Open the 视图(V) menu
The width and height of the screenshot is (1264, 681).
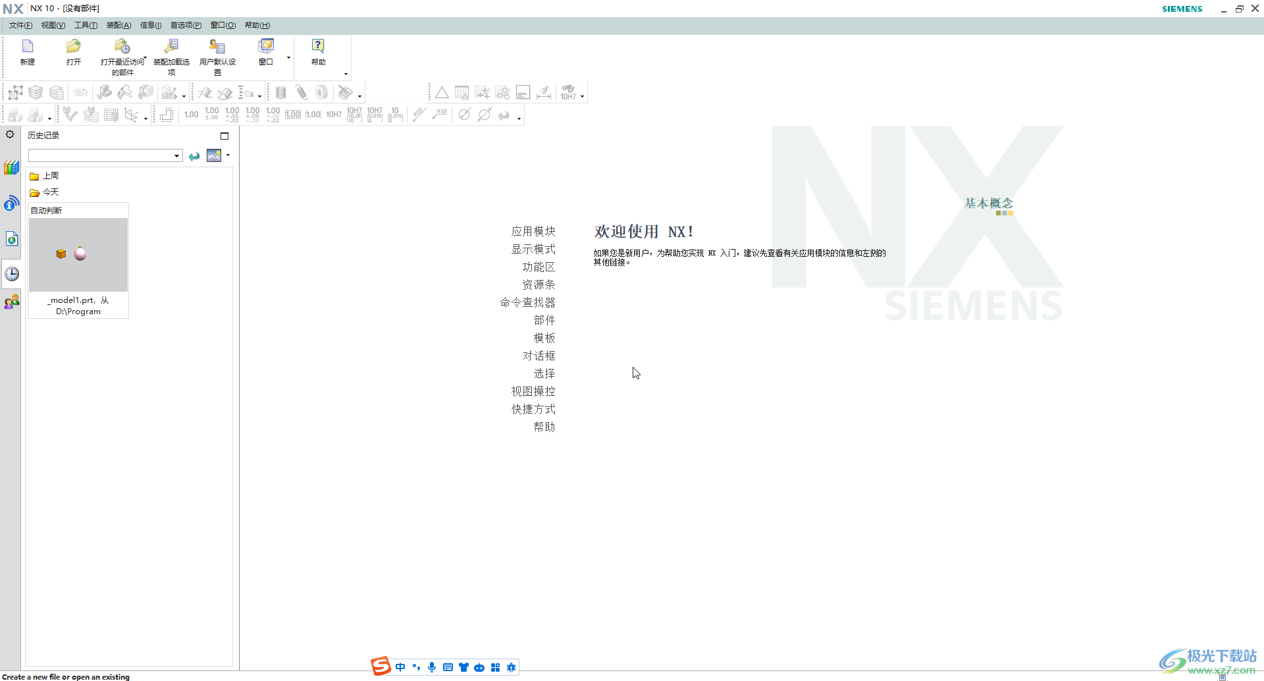click(53, 25)
